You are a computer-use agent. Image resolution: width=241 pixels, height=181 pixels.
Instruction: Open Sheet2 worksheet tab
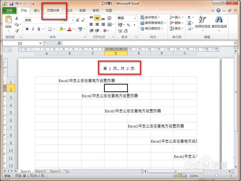[x=41, y=171]
